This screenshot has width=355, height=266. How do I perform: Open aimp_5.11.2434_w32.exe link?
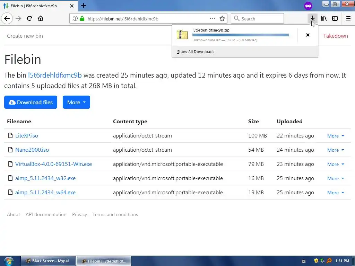click(45, 178)
